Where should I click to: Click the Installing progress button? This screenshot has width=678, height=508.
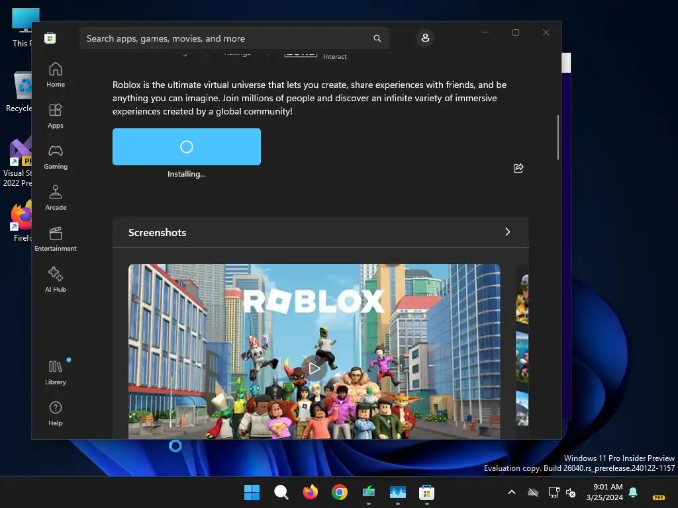click(x=186, y=146)
